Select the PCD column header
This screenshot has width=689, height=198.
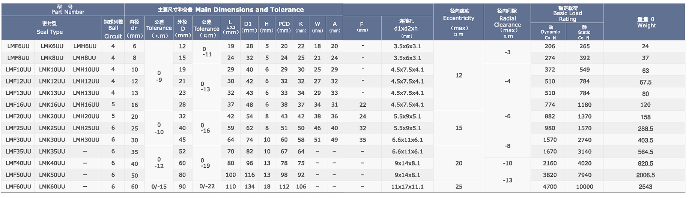pos(284,27)
